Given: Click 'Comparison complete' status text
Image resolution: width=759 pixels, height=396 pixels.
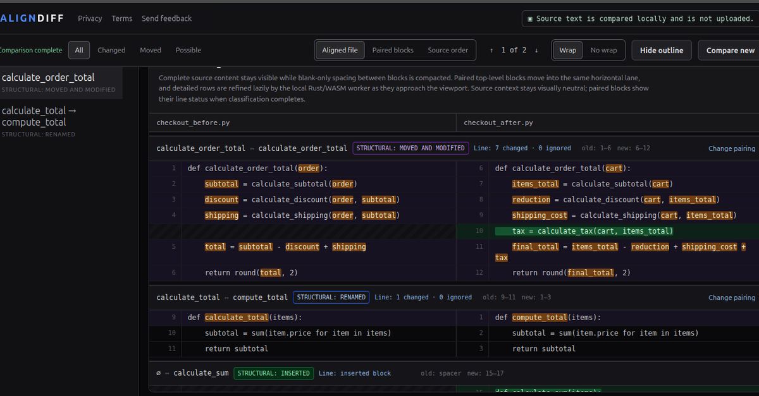Looking at the screenshot, I should (31, 51).
